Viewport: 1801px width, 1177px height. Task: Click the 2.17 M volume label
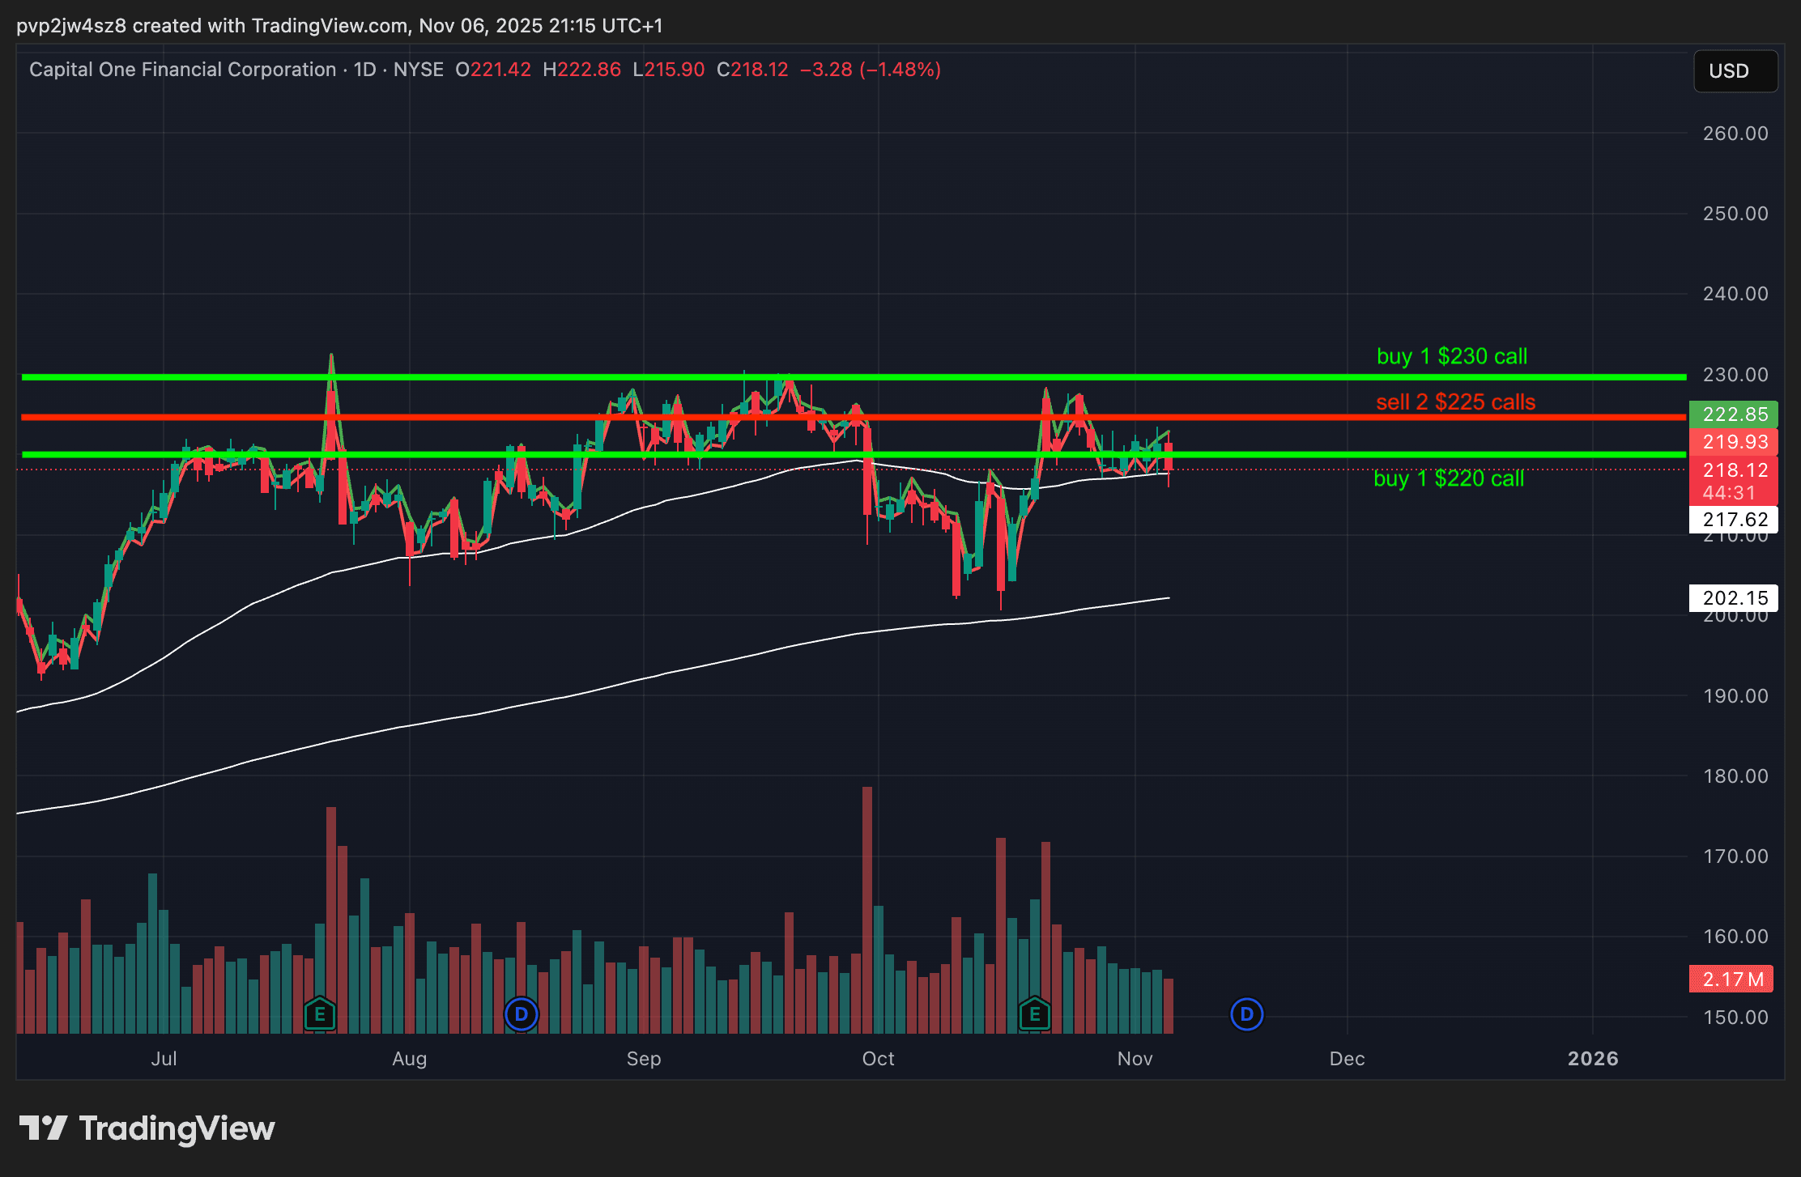[x=1731, y=979]
